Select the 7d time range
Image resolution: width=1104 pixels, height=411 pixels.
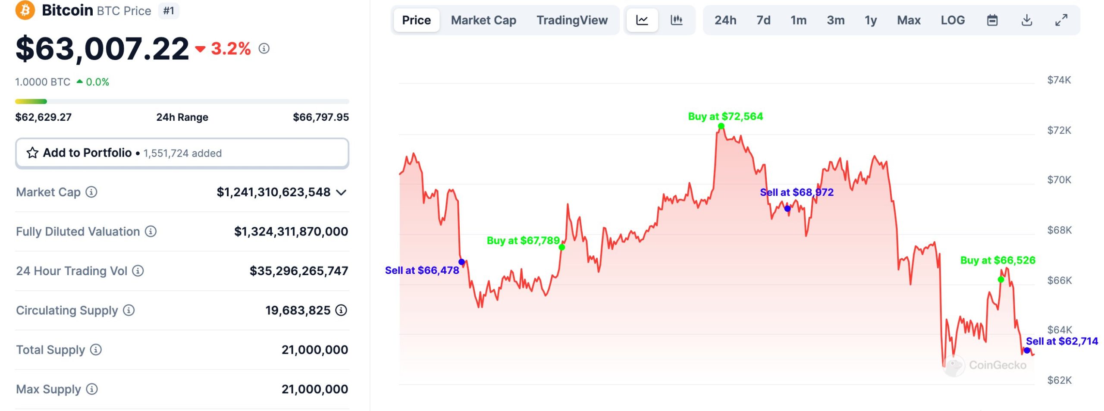[x=763, y=20]
